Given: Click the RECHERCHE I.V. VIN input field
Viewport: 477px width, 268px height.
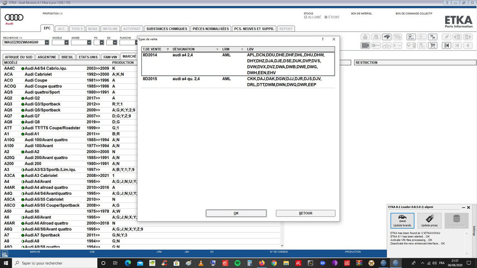Looking at the screenshot, I should click(x=24, y=42).
